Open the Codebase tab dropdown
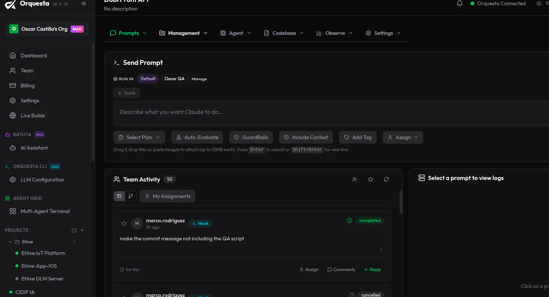The image size is (549, 297). (x=284, y=33)
